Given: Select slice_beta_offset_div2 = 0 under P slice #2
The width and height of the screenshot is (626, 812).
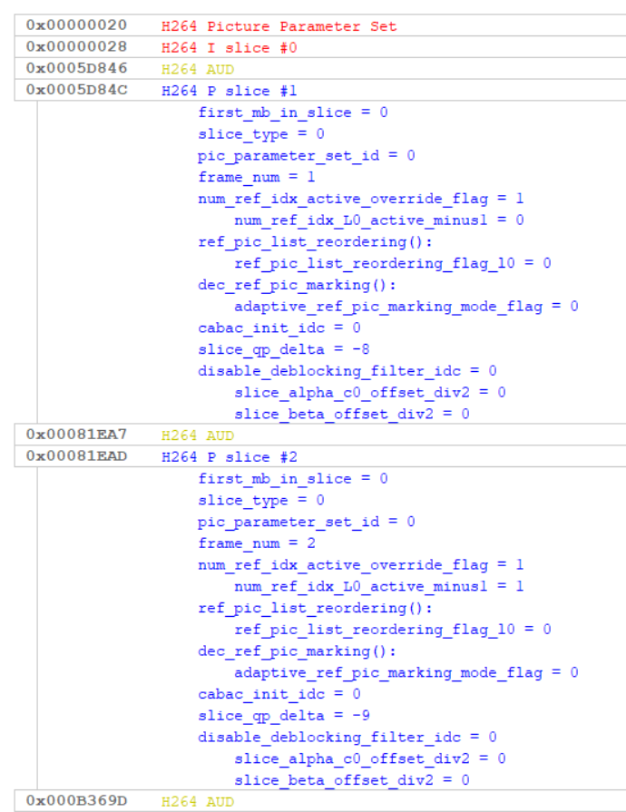Looking at the screenshot, I should [x=352, y=780].
